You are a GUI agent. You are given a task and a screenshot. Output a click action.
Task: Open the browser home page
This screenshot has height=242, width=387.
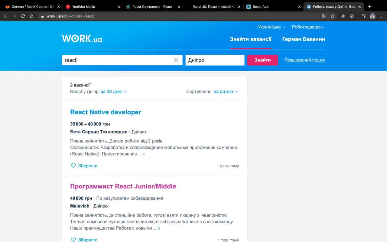click(x=32, y=16)
